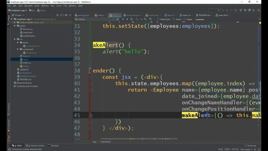This screenshot has width=268, height=151.
Task: Toggle the Words checkbox in find bar
Action: click(x=173, y=19)
